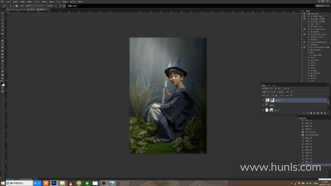Select the Horizontal Type tool
The image size is (331, 186).
(2, 64)
